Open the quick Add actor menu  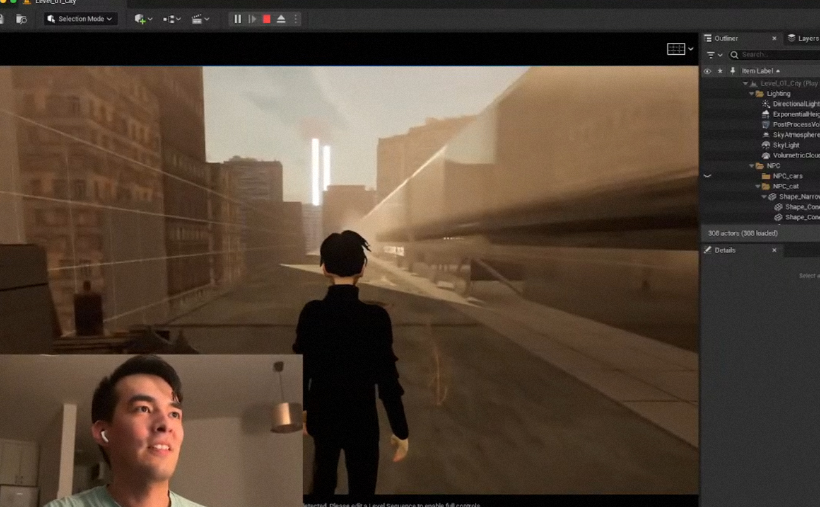tap(143, 19)
